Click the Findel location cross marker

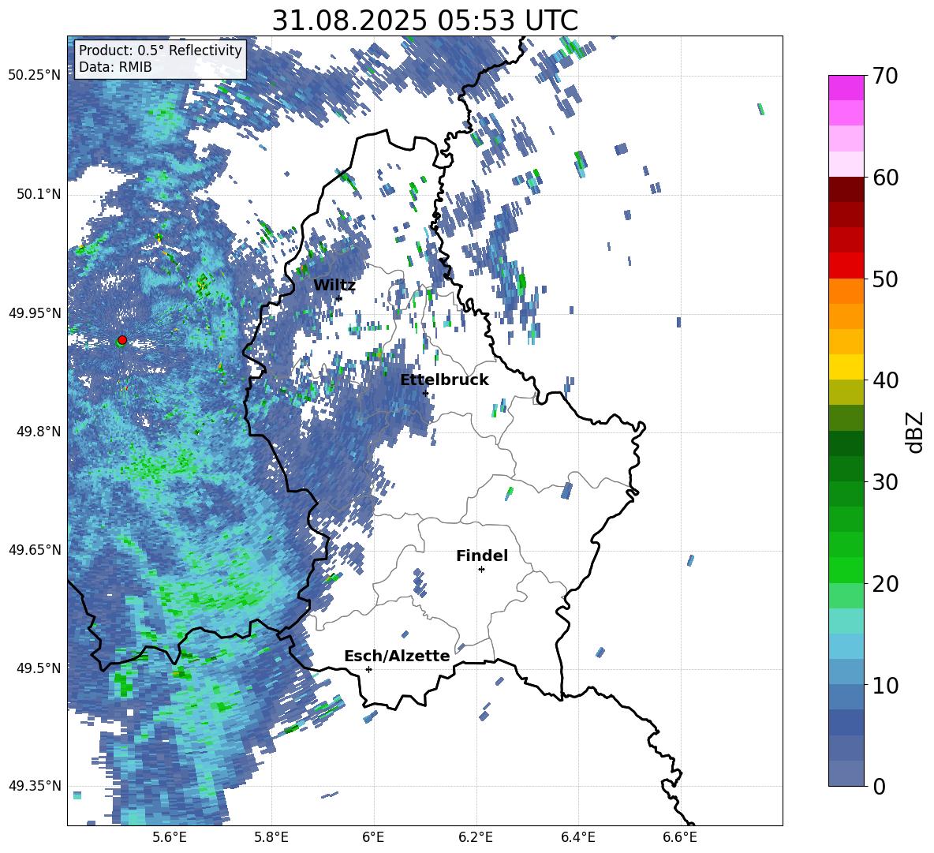click(x=481, y=570)
